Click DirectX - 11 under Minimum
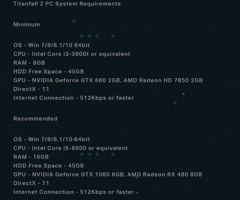 coord(31,89)
